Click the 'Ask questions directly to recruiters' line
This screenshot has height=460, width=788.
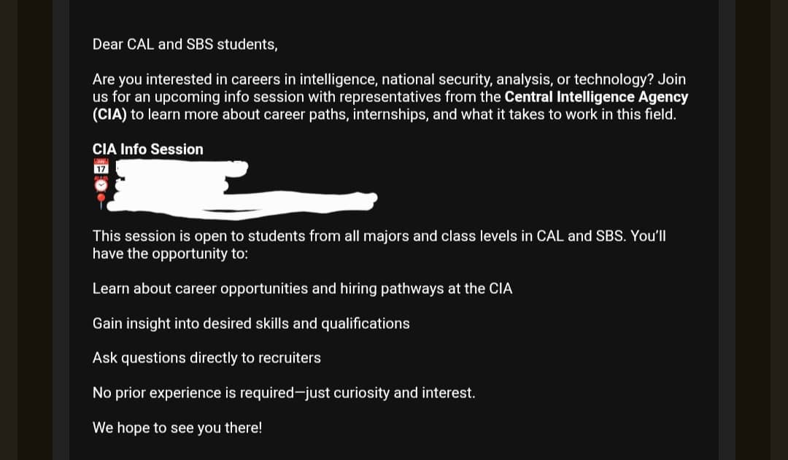(206, 357)
